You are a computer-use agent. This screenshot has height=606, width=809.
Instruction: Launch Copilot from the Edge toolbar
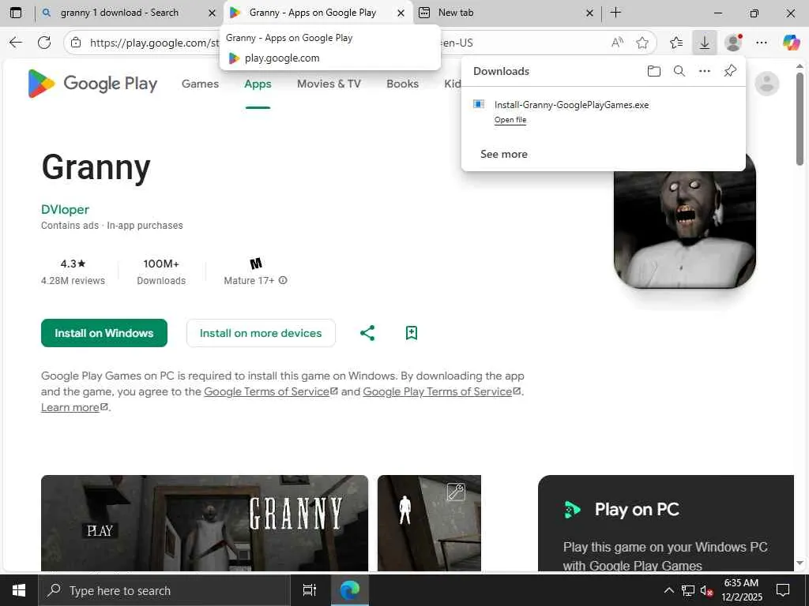790,43
